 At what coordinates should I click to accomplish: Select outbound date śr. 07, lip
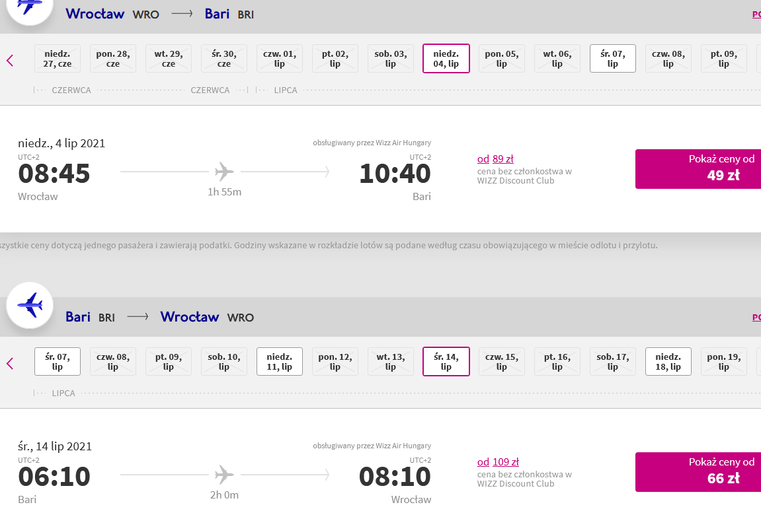(x=612, y=59)
